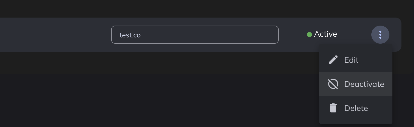Click the Active status label
Image resolution: width=414 pixels, height=127 pixels.
(325, 34)
